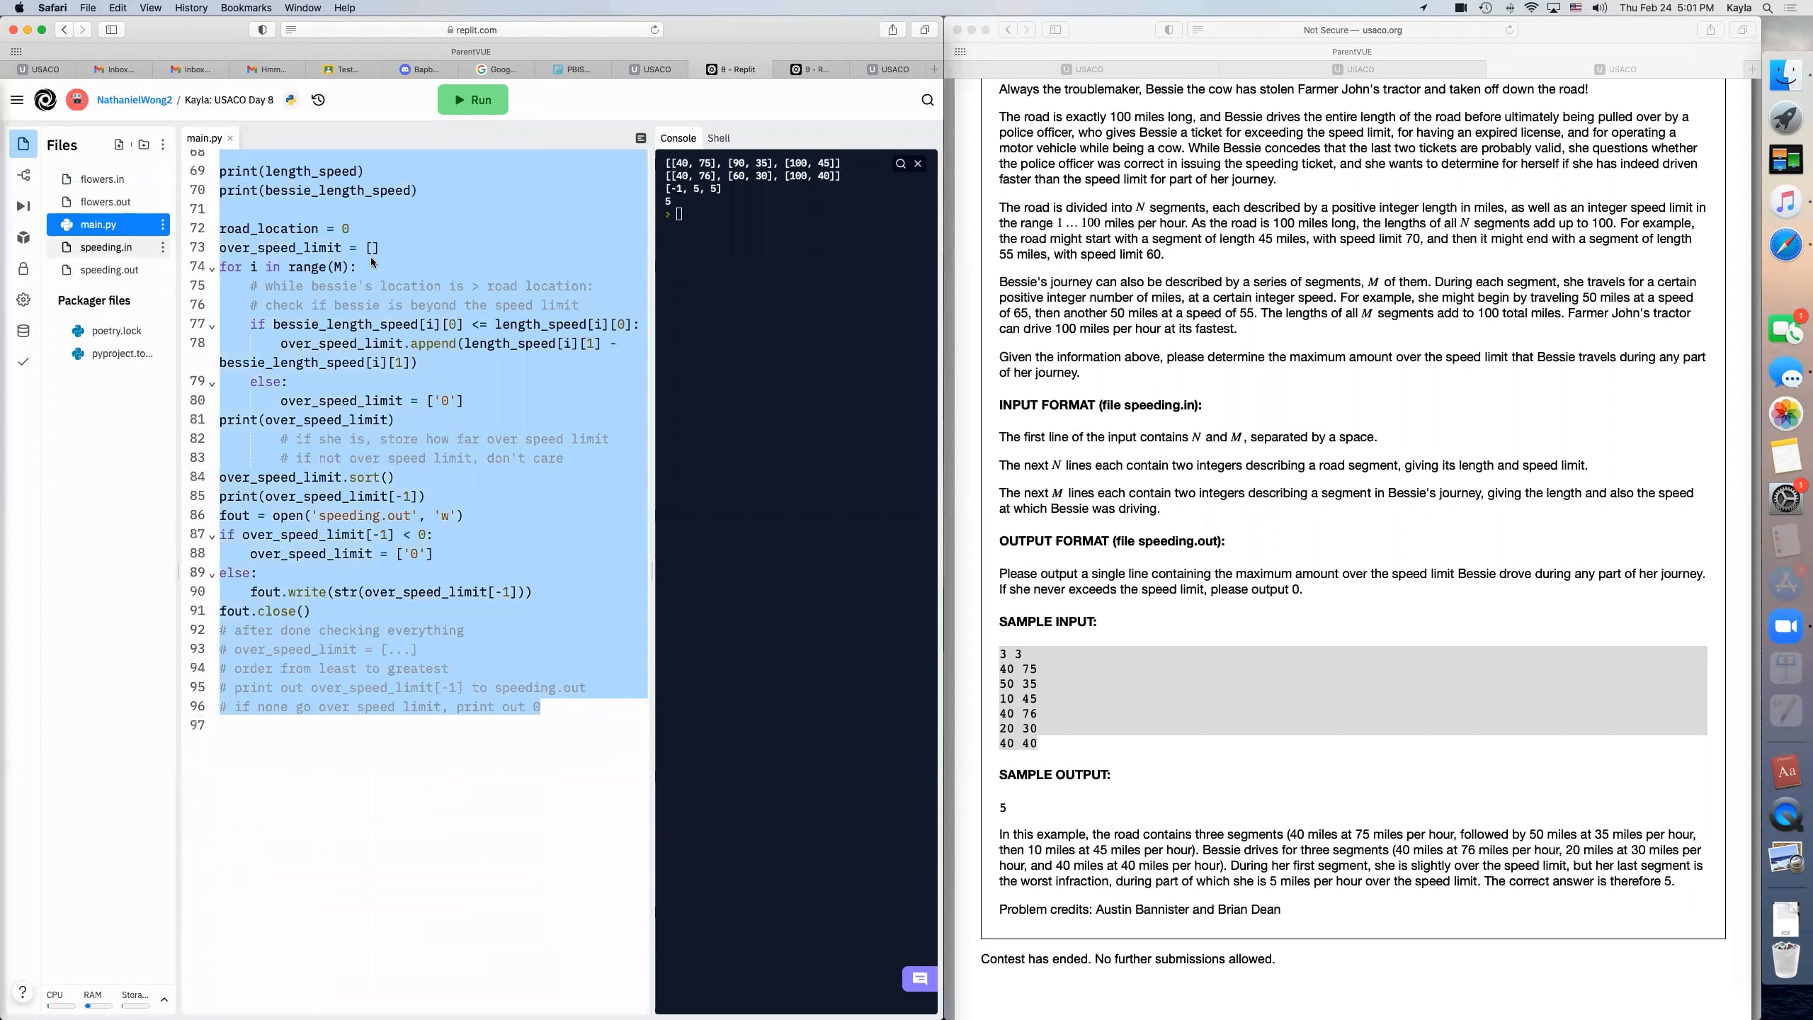The image size is (1813, 1020).
Task: Open version control in sidebar
Action: click(x=23, y=175)
